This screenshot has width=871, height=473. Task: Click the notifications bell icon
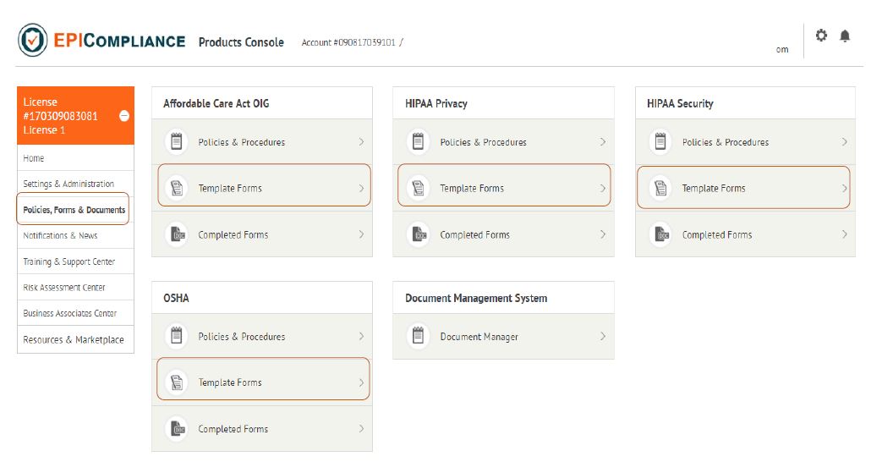(845, 36)
